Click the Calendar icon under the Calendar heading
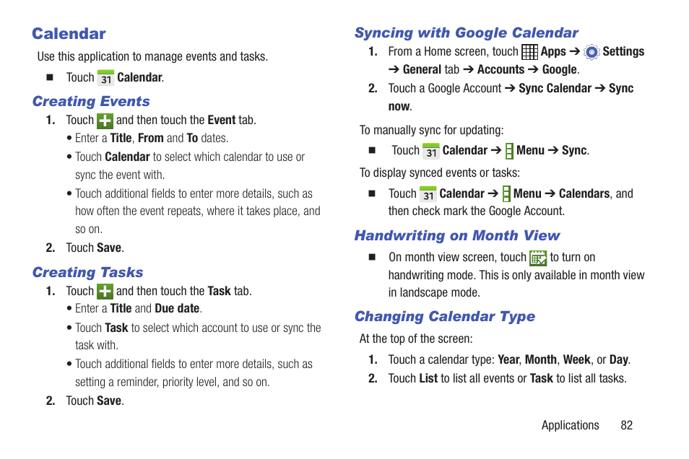Viewport: 689px width, 459px height. [105, 78]
